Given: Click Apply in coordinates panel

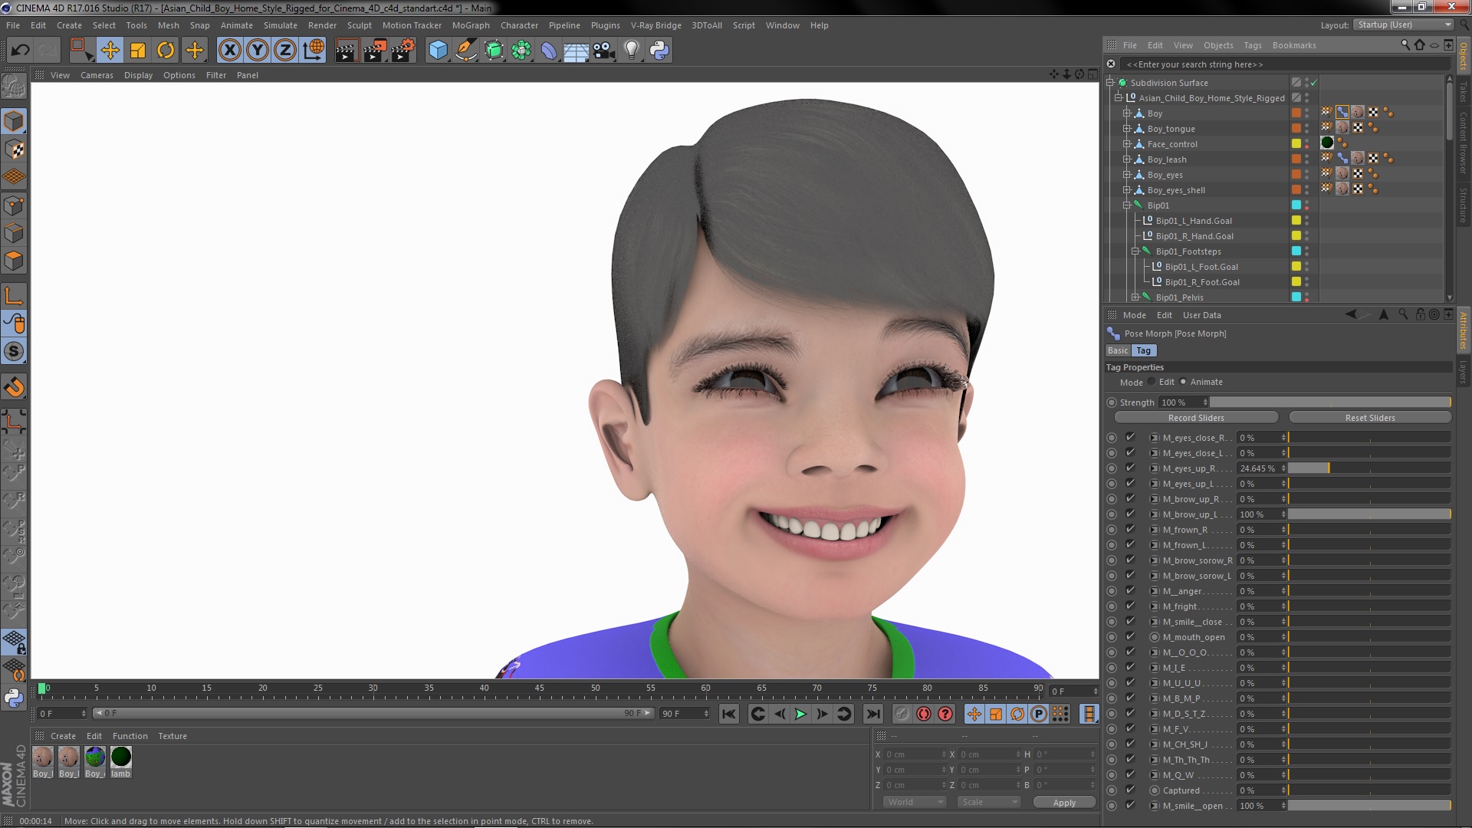Looking at the screenshot, I should [x=1064, y=803].
